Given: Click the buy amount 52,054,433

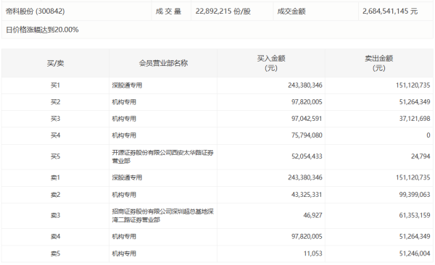Looking at the screenshot, I should pyautogui.click(x=307, y=156).
